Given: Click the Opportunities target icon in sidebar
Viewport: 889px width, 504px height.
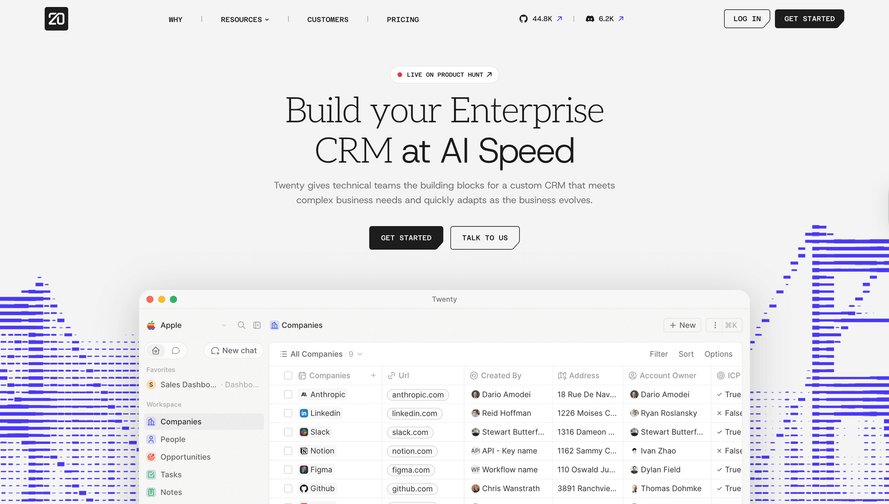Looking at the screenshot, I should (x=151, y=457).
